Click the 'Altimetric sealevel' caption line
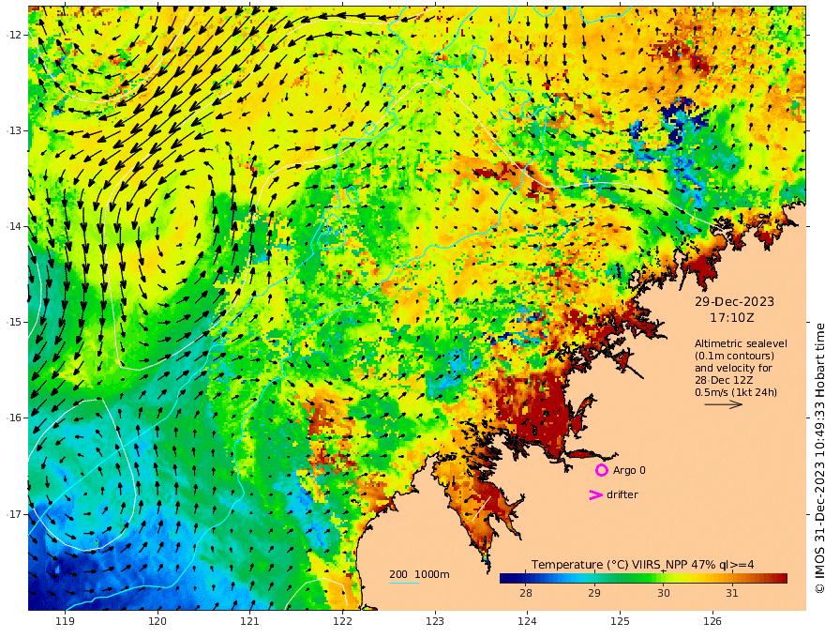825x638 pixels. pyautogui.click(x=741, y=343)
